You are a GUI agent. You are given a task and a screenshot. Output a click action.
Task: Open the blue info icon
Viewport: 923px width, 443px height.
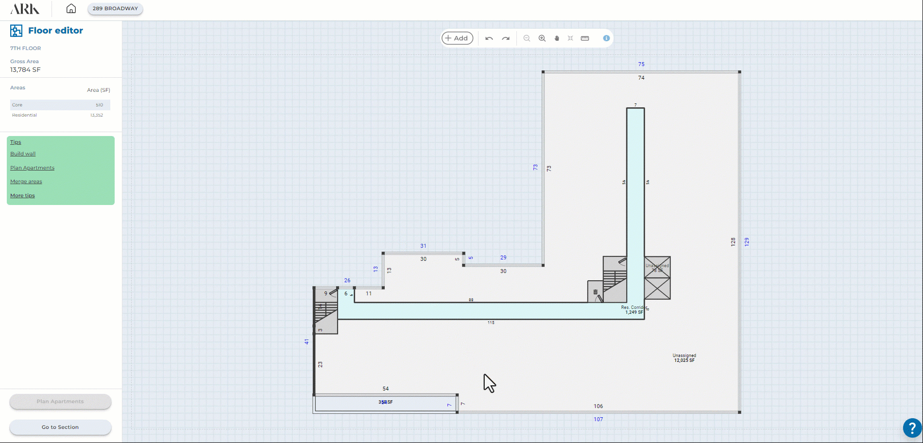[606, 38]
